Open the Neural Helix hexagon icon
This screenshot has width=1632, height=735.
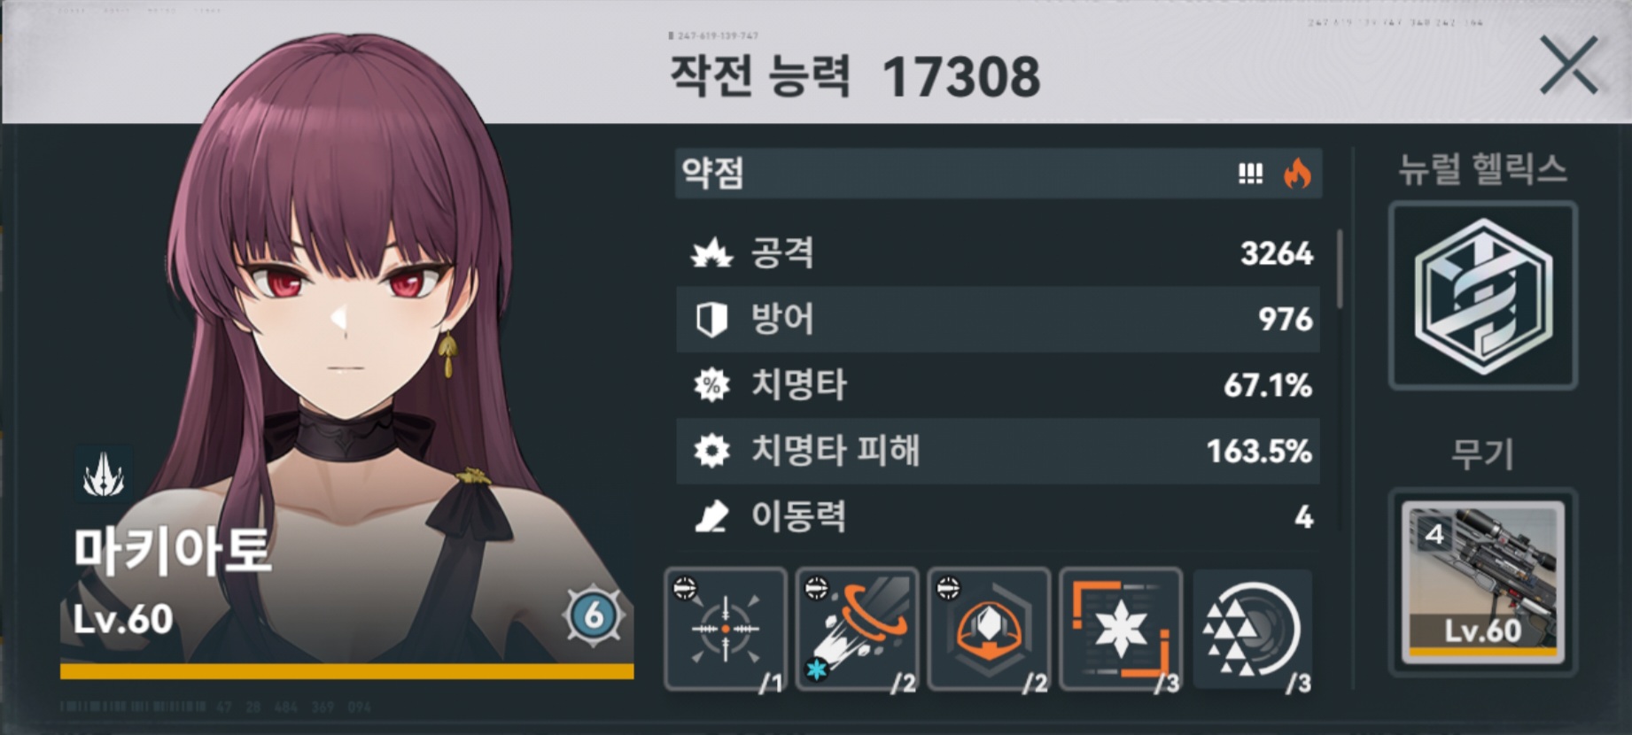1483,296
